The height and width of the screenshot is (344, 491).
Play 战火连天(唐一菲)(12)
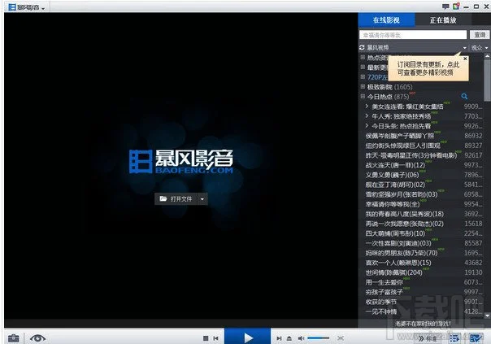[x=395, y=165]
